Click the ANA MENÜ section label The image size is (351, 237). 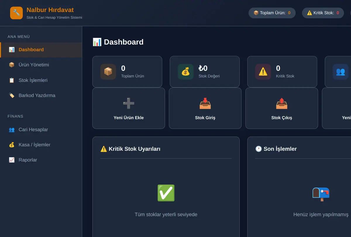19,37
